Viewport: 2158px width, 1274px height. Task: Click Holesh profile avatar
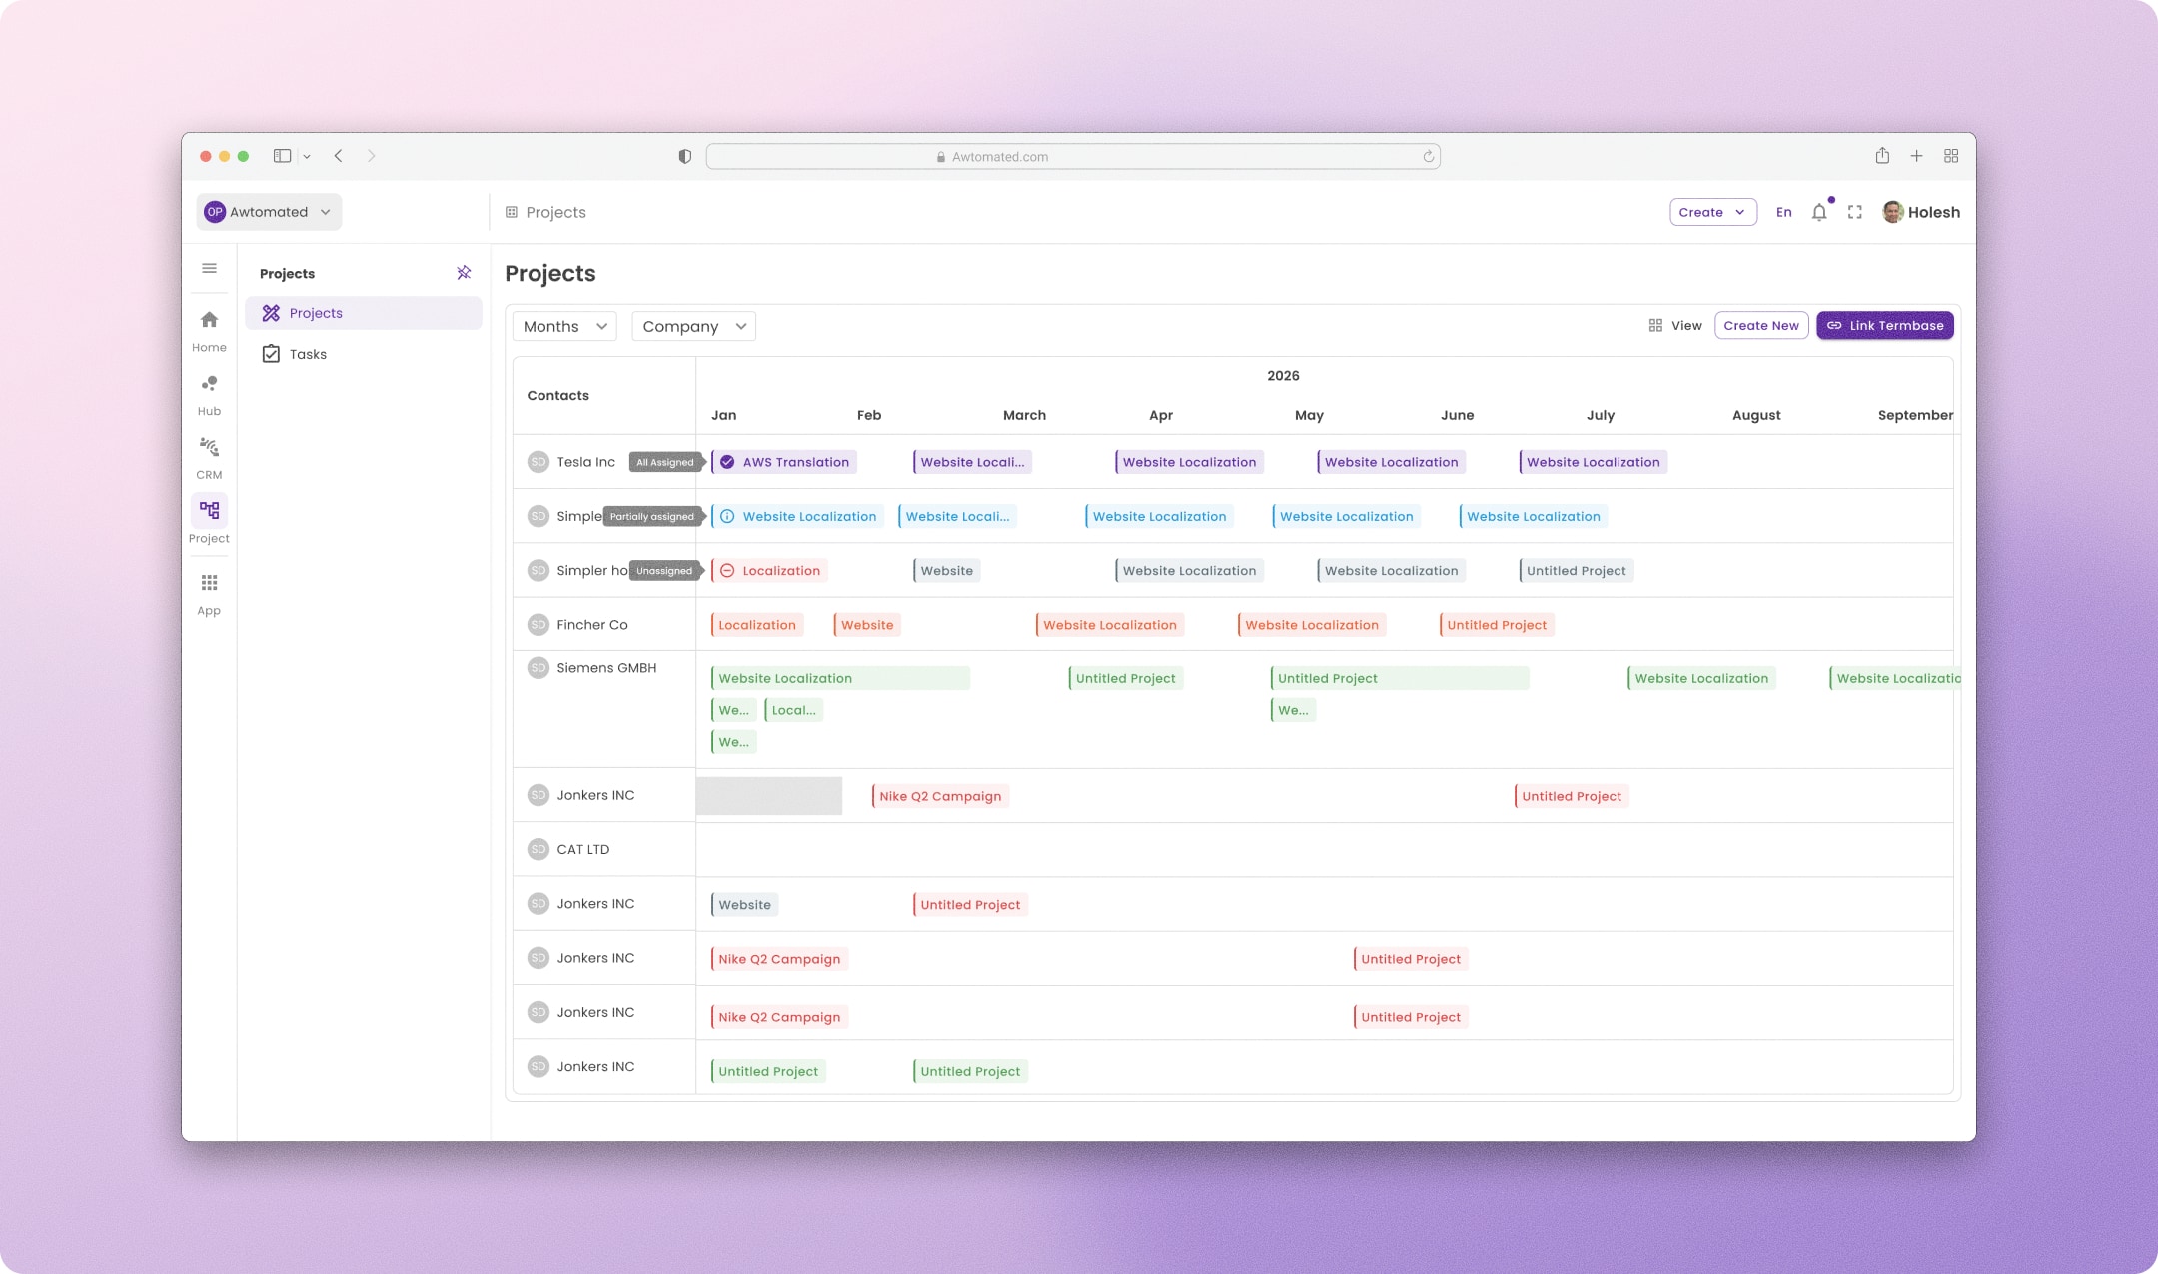(1892, 212)
